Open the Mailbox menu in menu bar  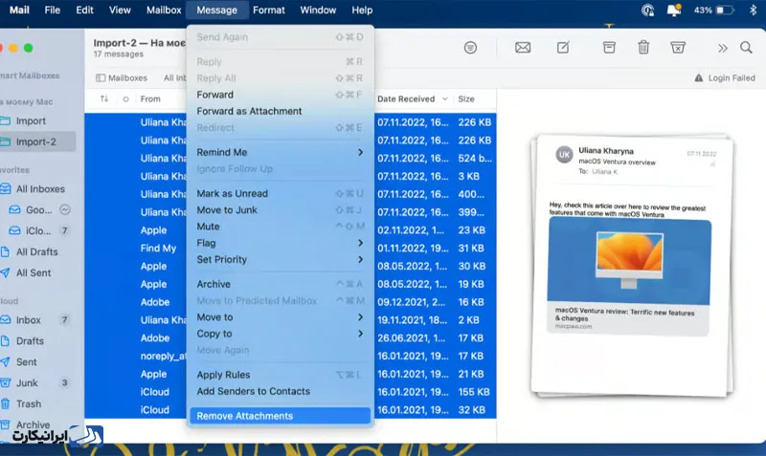164,10
